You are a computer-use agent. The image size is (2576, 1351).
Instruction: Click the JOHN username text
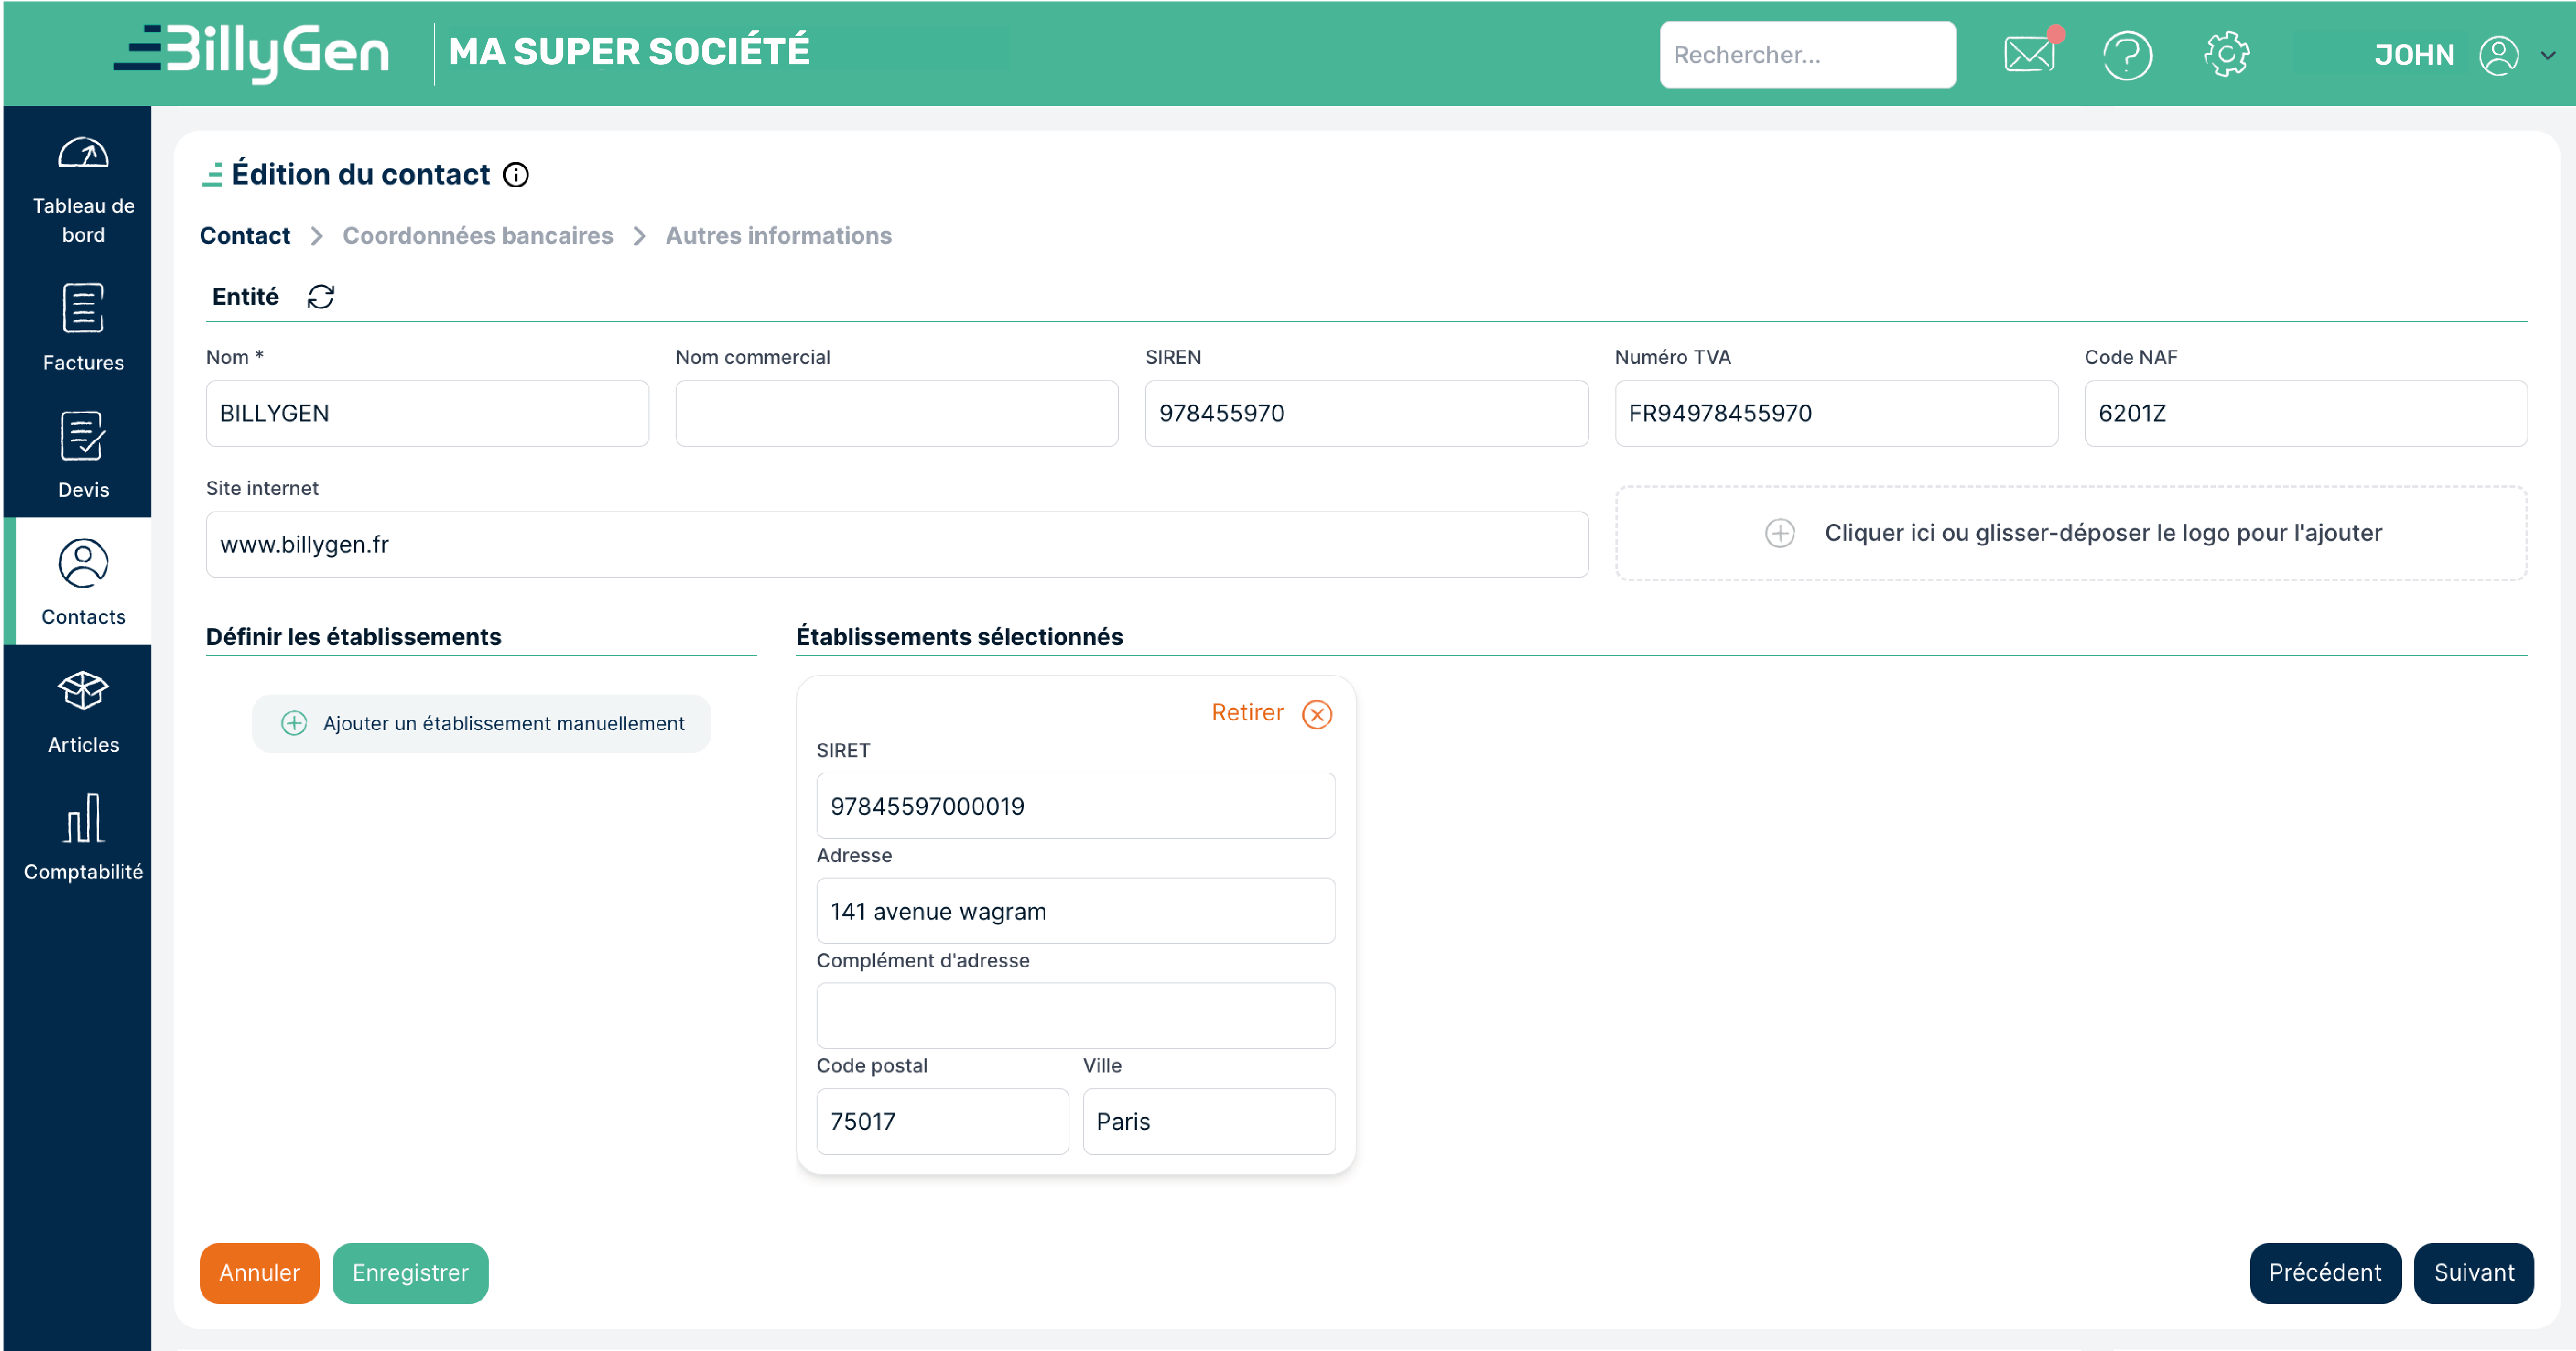coord(2414,55)
